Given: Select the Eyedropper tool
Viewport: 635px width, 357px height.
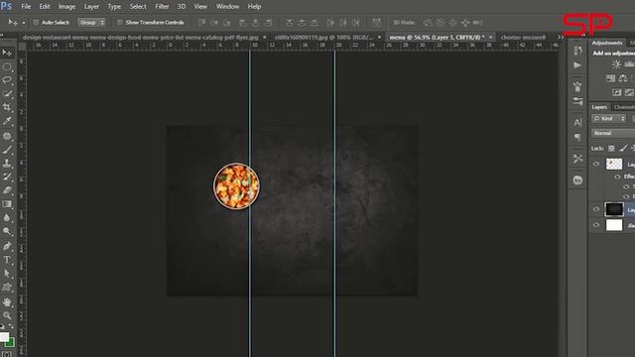Looking at the screenshot, I should tap(7, 121).
